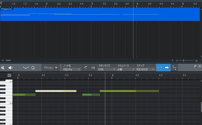Click arrangement scrollbar left arrow
The width and height of the screenshot is (202, 125).
click(x=2, y=60)
